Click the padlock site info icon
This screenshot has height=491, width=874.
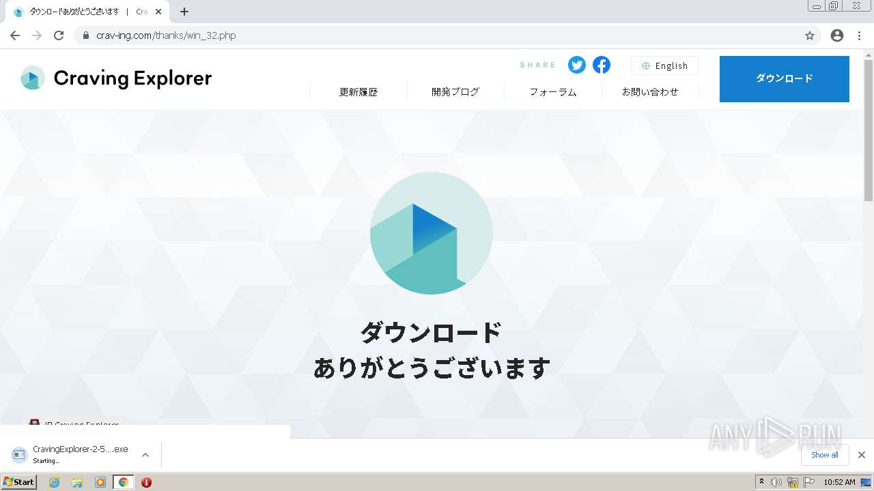click(85, 35)
